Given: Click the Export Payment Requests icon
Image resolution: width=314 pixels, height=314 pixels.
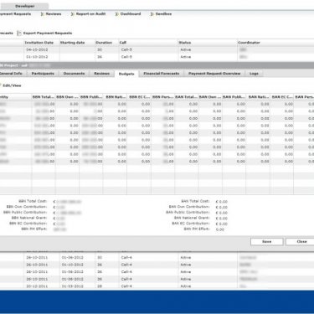Looking at the screenshot, I should pyautogui.click(x=19, y=33).
